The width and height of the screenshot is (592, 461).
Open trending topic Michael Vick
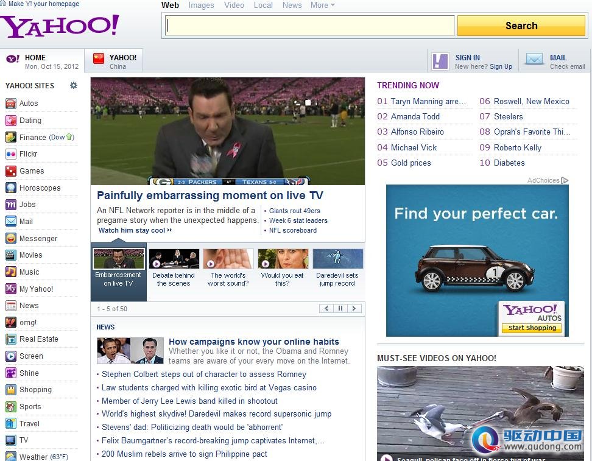(414, 147)
